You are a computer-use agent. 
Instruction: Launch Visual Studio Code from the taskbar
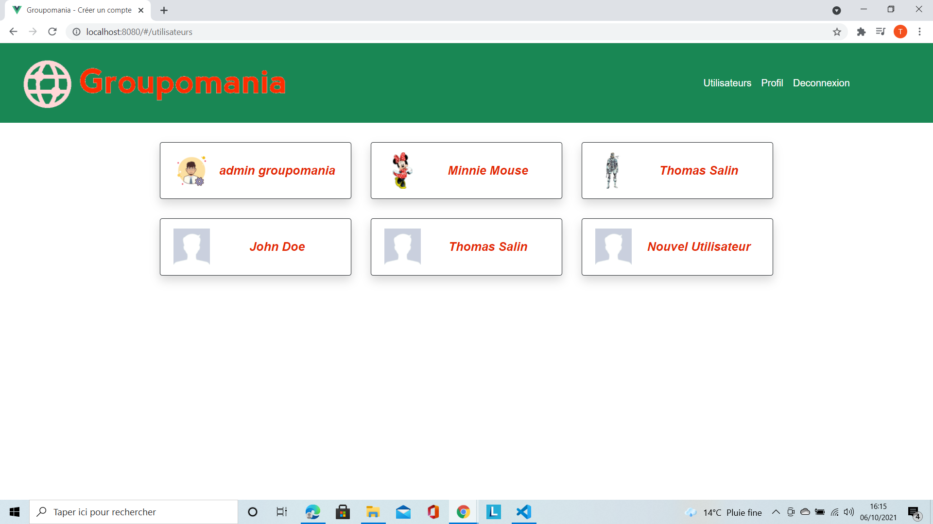pos(523,512)
